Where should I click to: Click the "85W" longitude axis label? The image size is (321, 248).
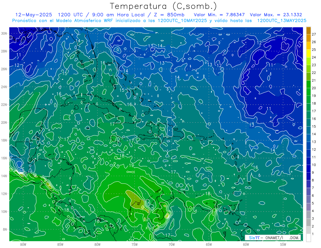click(60, 245)
